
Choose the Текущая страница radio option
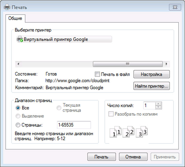59,108
